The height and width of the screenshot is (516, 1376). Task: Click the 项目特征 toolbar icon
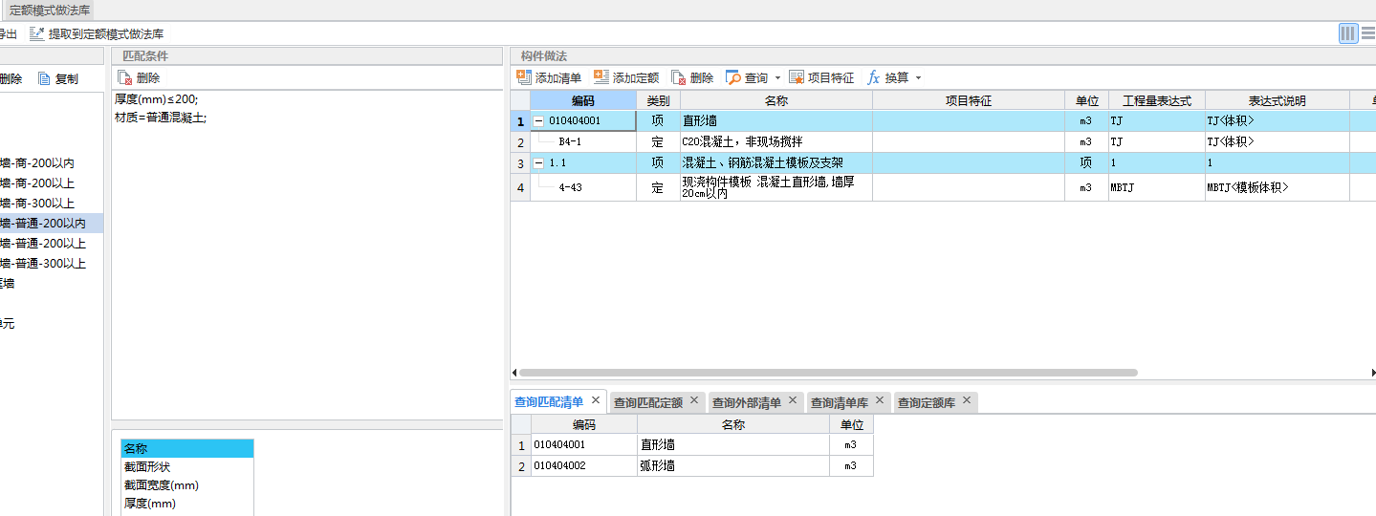pyautogui.click(x=821, y=77)
